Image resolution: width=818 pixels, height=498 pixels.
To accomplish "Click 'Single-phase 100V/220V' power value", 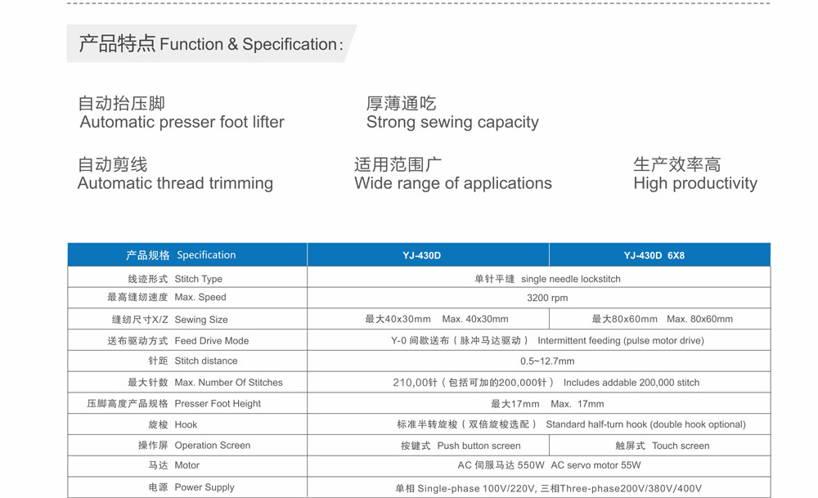I will pos(476,489).
